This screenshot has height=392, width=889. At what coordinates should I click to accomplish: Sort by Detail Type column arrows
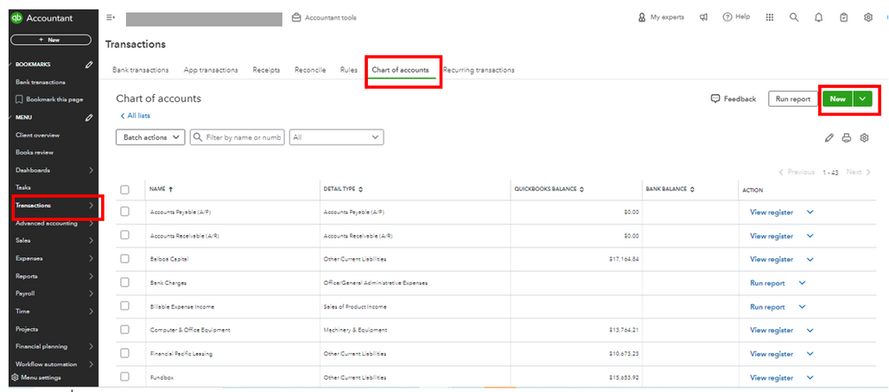[360, 189]
